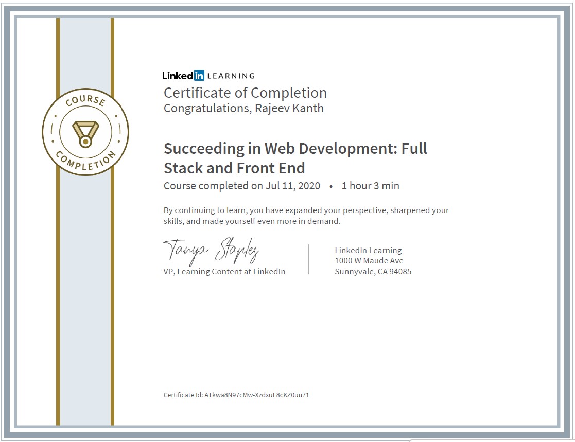The width and height of the screenshot is (575, 442).
Task: Click the completion date 'Jul 11, 2020'
Action: point(293,186)
